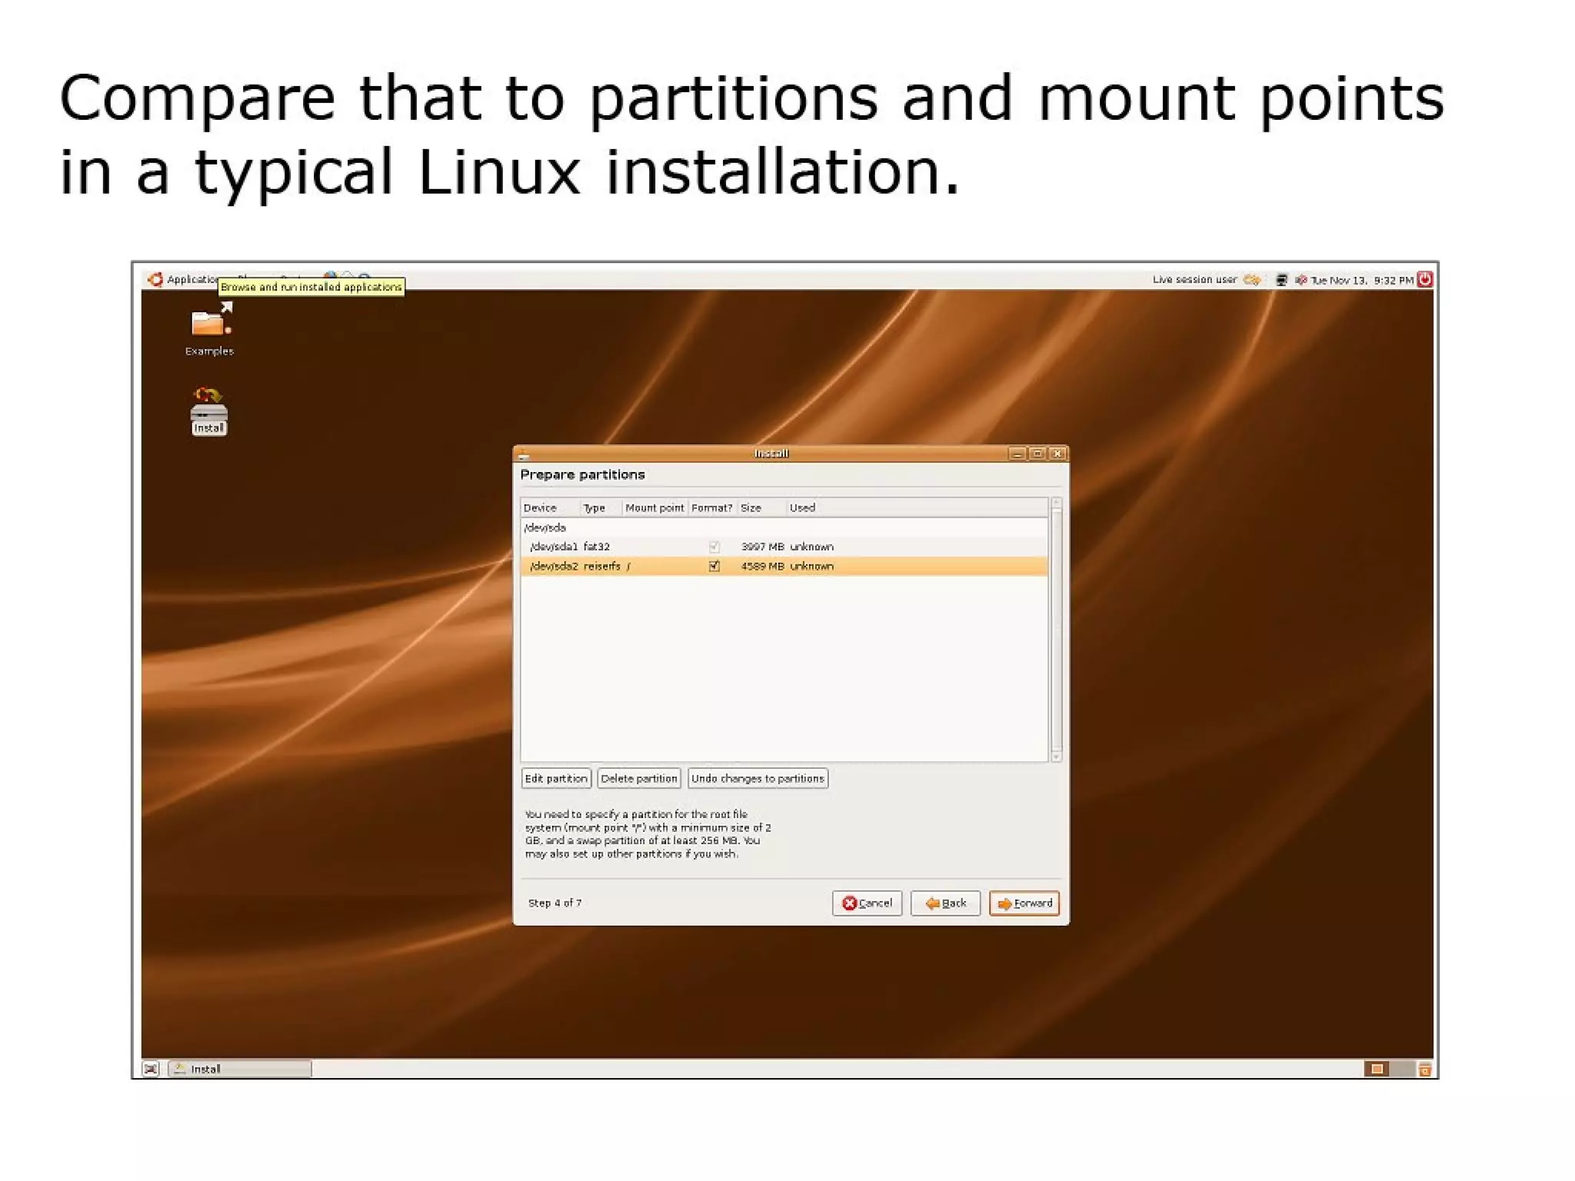
Task: Click Undo changes to partitions button
Action: click(x=758, y=778)
